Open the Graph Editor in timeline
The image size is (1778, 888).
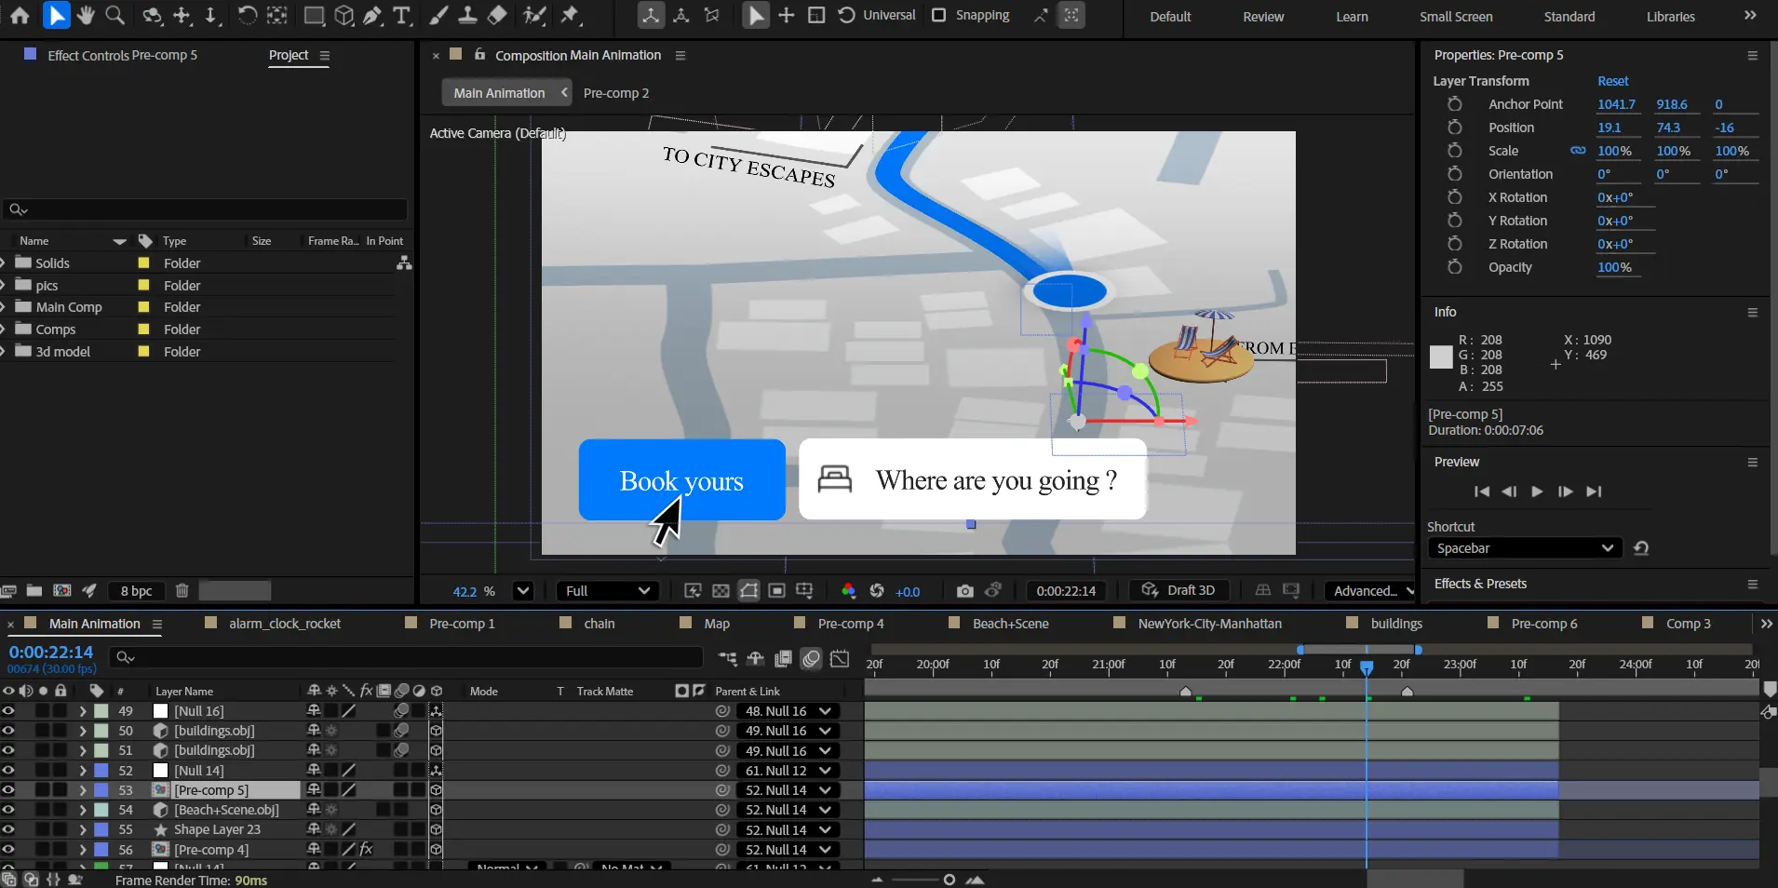840,659
